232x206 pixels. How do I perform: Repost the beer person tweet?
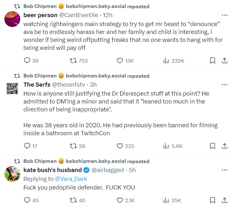(73, 61)
